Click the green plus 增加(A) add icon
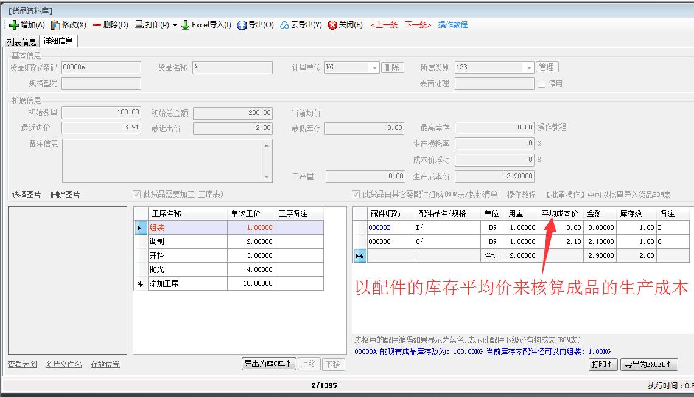The image size is (694, 397). [x=14, y=25]
